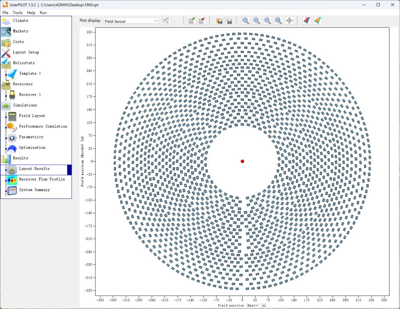This screenshot has height=309, width=400.
Task: Select Layout Setup in the sidebar
Action: pos(26,52)
